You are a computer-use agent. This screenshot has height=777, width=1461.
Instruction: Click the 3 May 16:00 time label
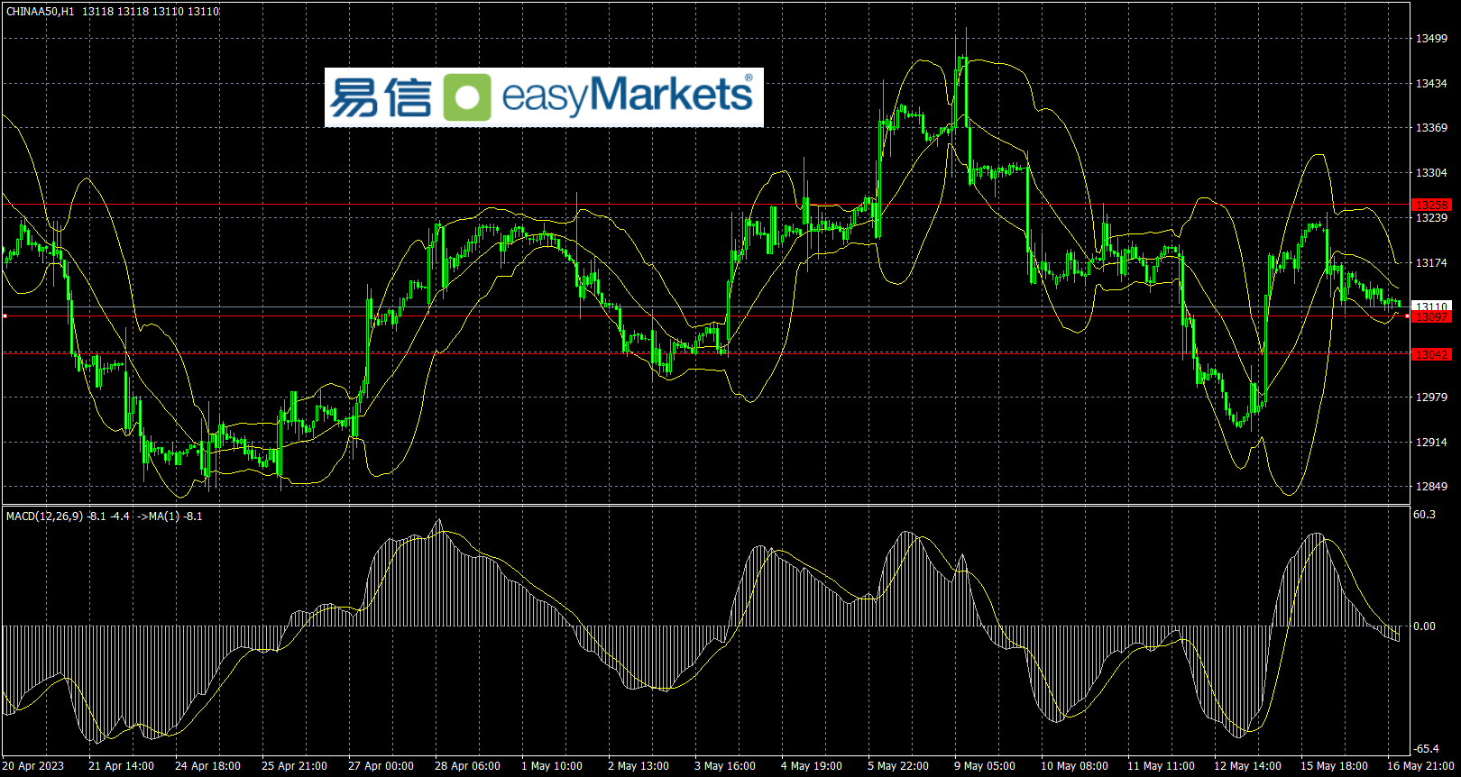point(725,766)
